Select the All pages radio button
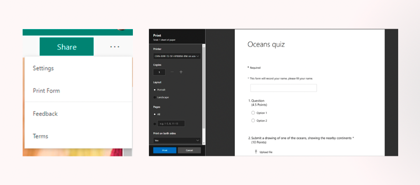The width and height of the screenshot is (420, 185). (x=155, y=114)
